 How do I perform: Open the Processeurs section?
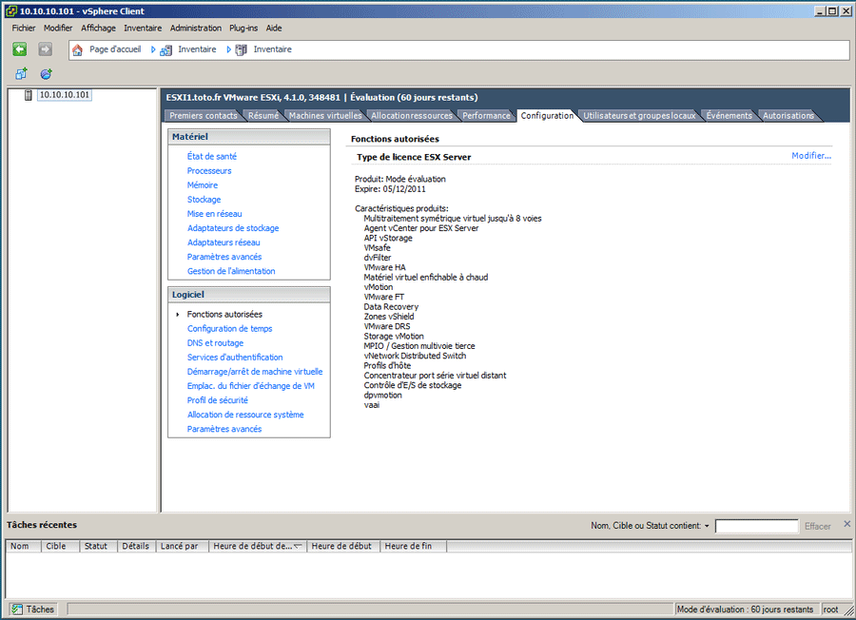(x=209, y=171)
